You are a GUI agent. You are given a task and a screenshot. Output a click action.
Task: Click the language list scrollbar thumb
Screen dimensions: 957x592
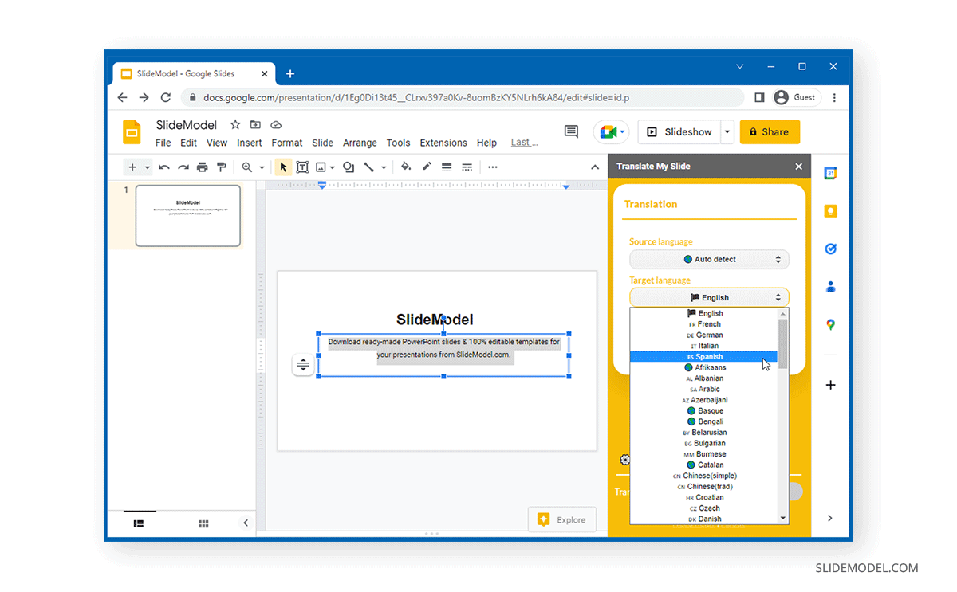[x=783, y=343]
